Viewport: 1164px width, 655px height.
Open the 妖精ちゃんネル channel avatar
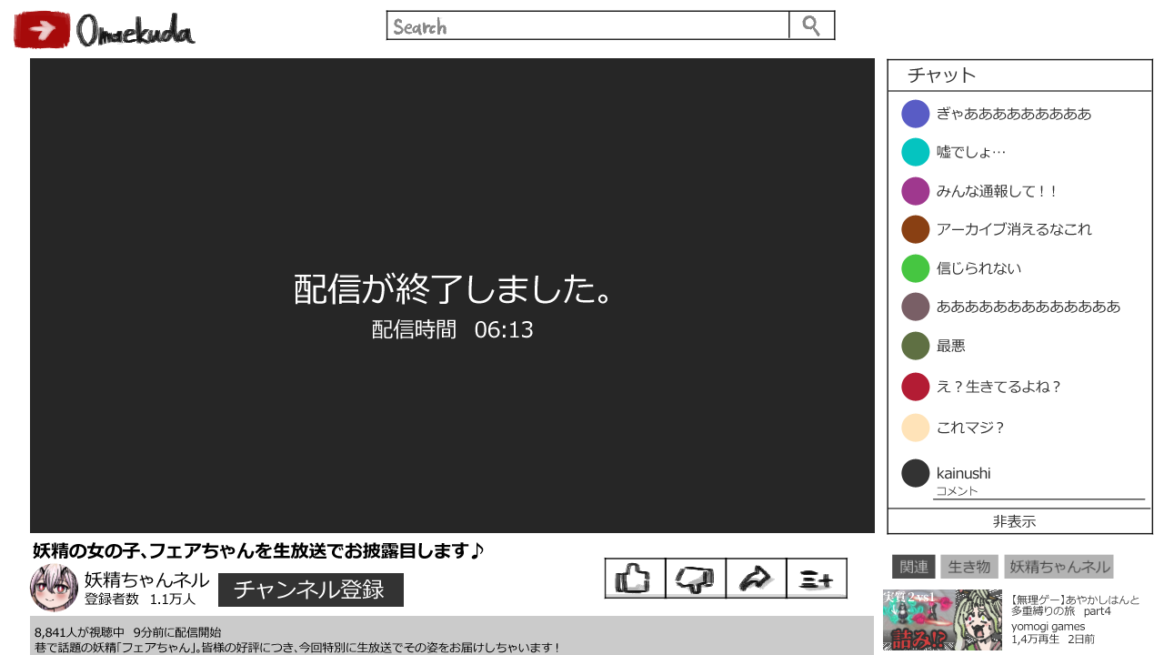click(x=55, y=588)
